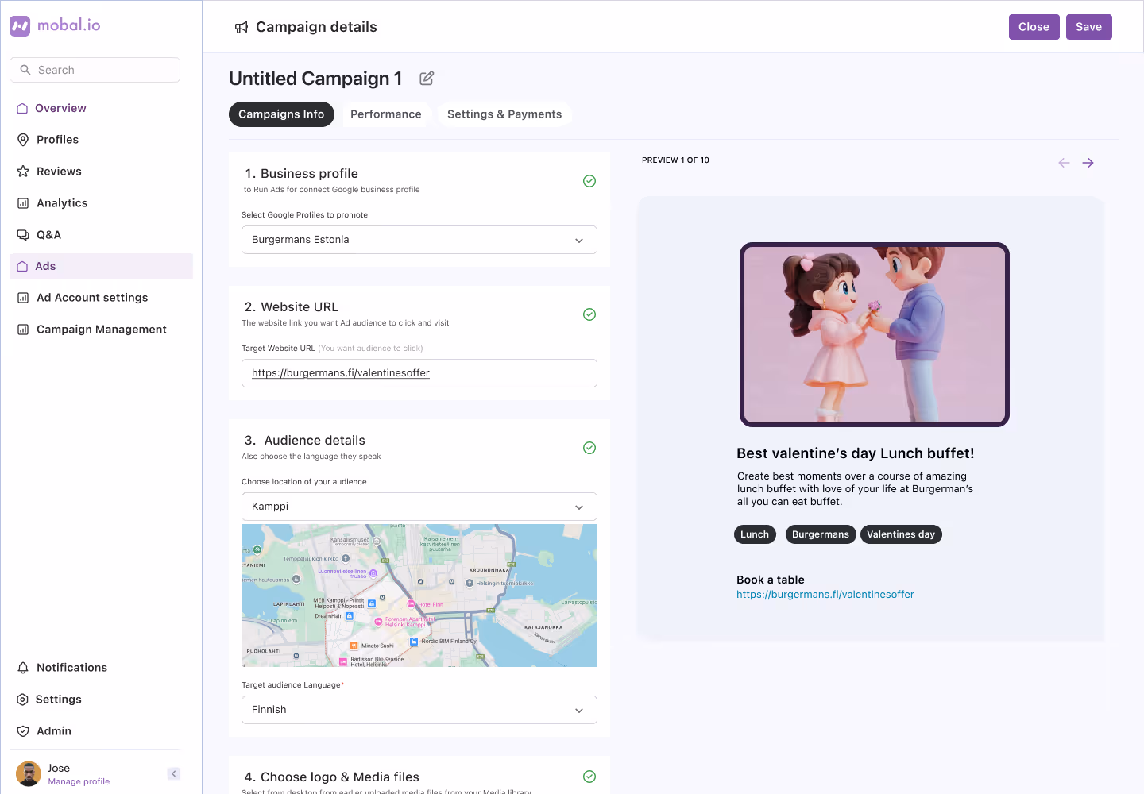Screen dimensions: 1144x794
Task: Click the '1. Business profile' heading
Action: coord(302,174)
